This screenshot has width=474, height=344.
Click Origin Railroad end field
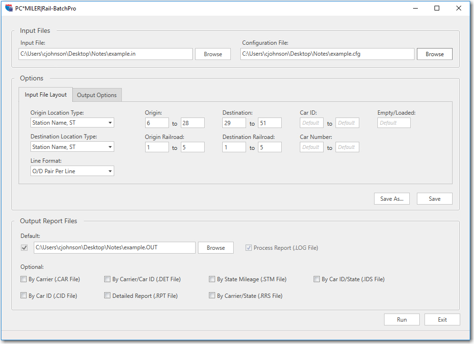[193, 147]
